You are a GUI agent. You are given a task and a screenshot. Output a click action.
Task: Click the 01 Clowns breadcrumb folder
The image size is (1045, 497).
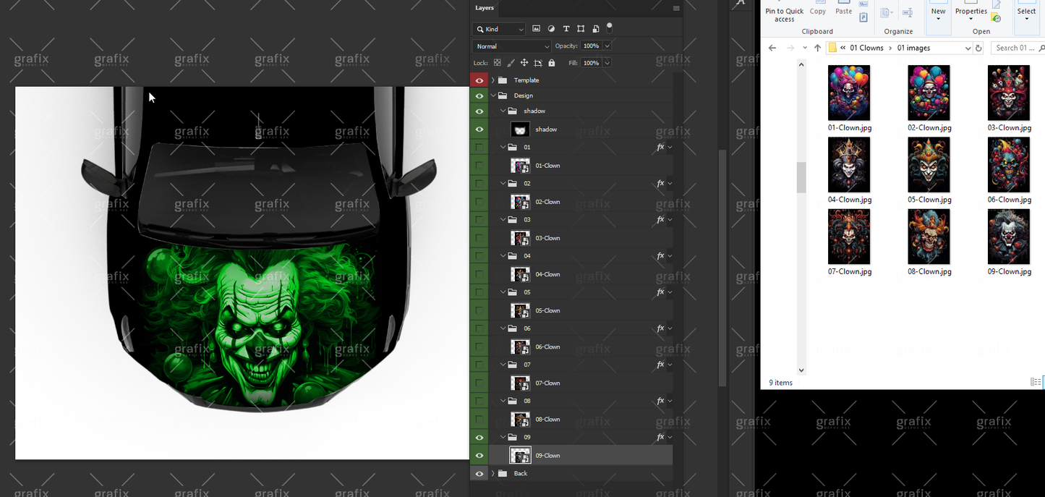(x=866, y=48)
